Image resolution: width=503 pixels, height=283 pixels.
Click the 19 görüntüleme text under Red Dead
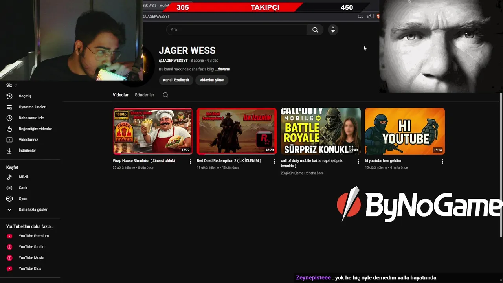(x=208, y=167)
